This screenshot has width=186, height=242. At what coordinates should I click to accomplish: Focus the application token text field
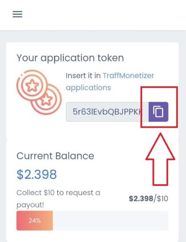pyautogui.click(x=107, y=112)
